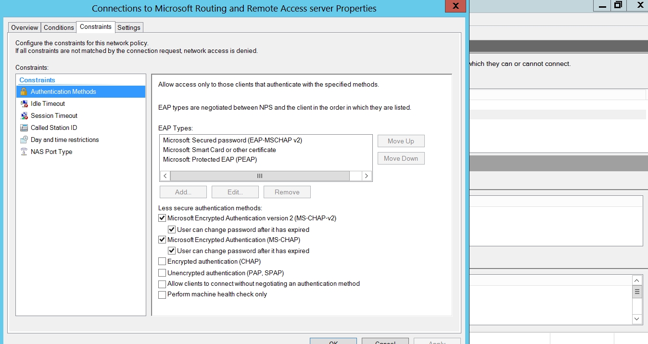The image size is (648, 344).
Task: Enable Encrypted authentication (CHAP) checkbox
Action: pyautogui.click(x=162, y=261)
